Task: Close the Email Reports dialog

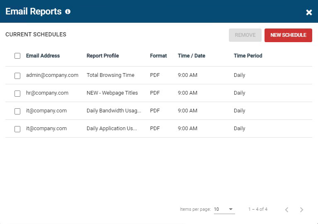Action: [x=309, y=12]
